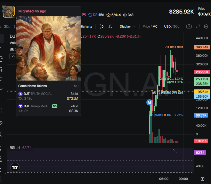The width and height of the screenshot is (211, 184).
Task: Take a chart snapshot with camera icon
Action: pyautogui.click(x=189, y=26)
